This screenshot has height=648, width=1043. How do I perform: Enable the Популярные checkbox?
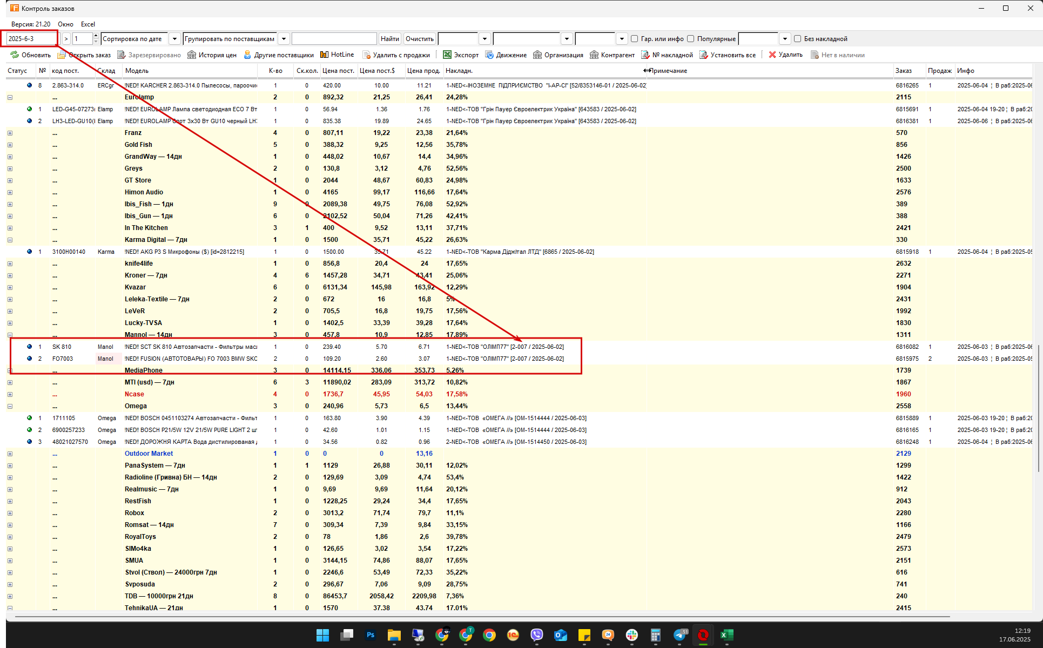690,39
